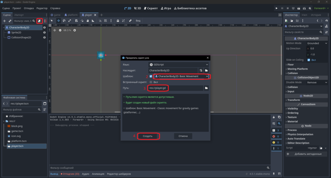Open object history icon in Inspector
Image resolution: width=331 pixels, height=178 pixels.
point(326,21)
